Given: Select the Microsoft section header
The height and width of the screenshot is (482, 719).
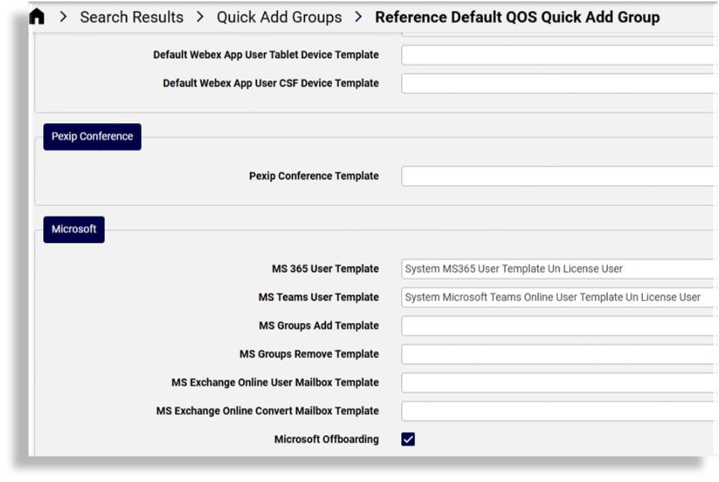Looking at the screenshot, I should tap(73, 229).
